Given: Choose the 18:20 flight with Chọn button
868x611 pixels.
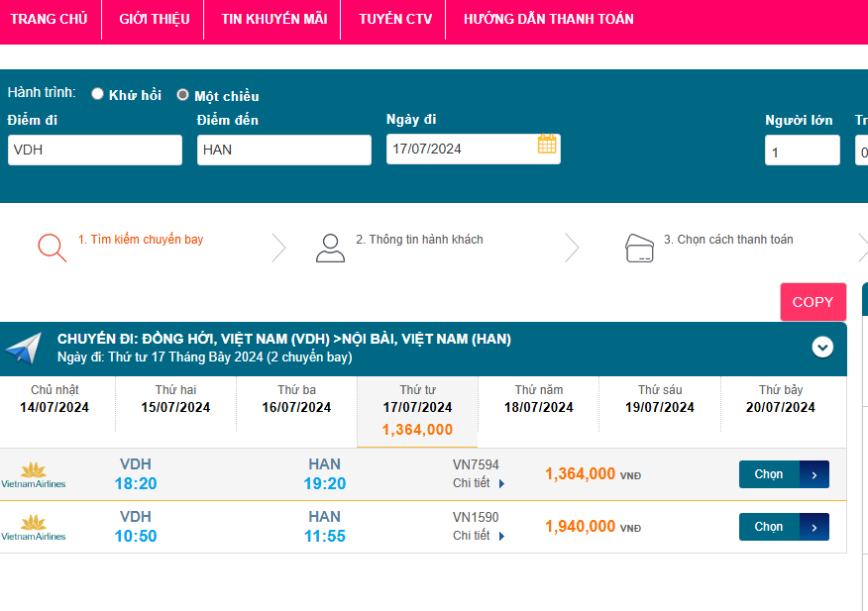Looking at the screenshot, I should tap(783, 474).
